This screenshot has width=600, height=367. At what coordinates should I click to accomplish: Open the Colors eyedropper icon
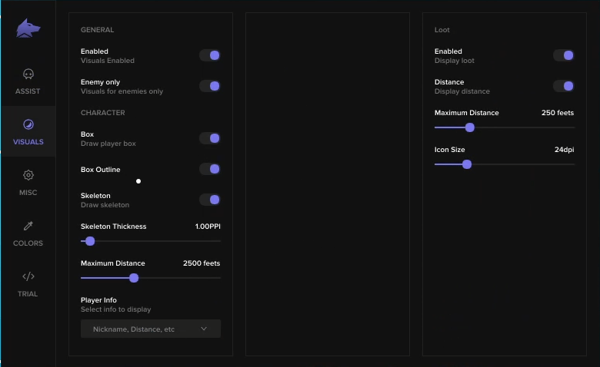[28, 226]
